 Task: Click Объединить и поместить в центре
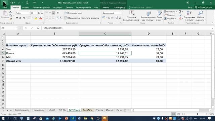click(82, 18)
